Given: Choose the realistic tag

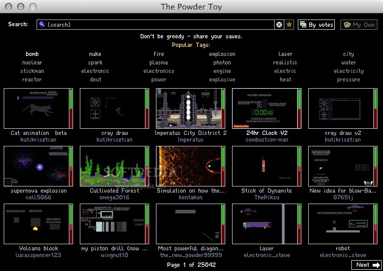Looking at the screenshot, I should pos(285,63).
